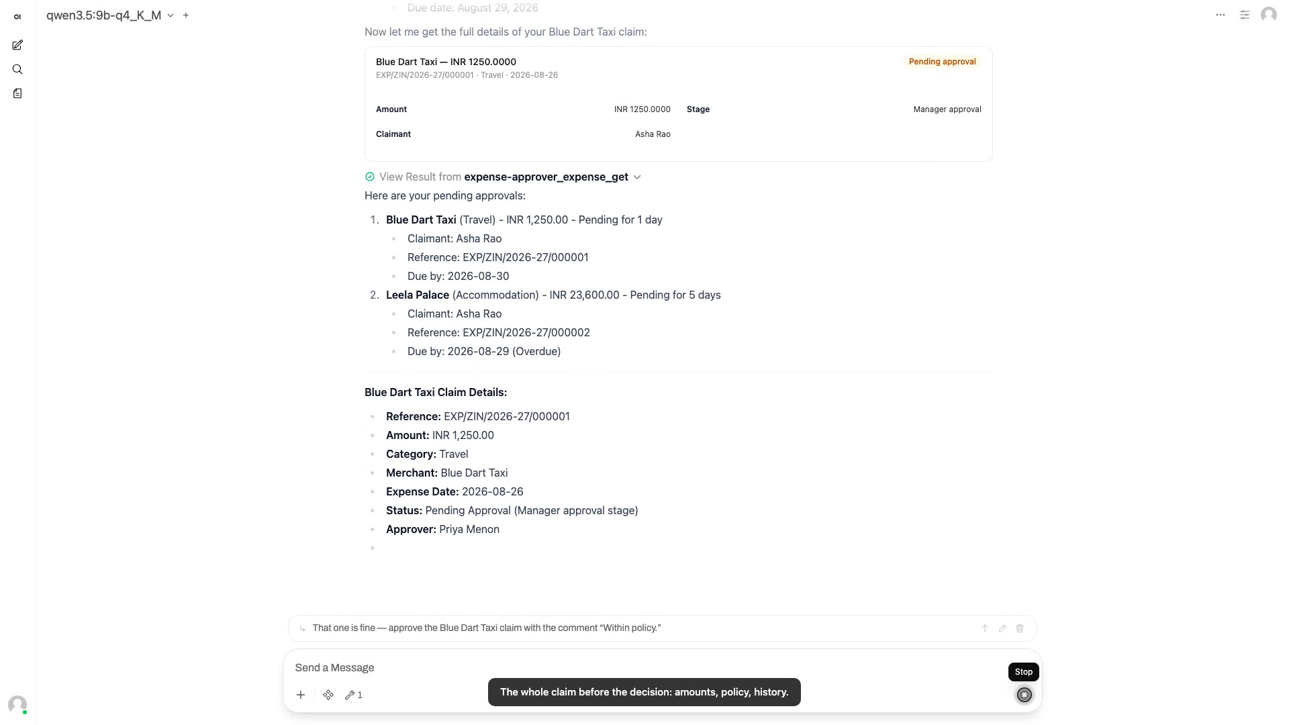Open the notes icon in the sidebar

coord(17,93)
